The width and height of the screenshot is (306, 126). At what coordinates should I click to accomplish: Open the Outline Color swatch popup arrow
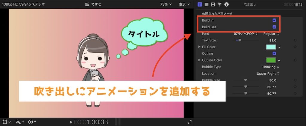[x=279, y=60]
